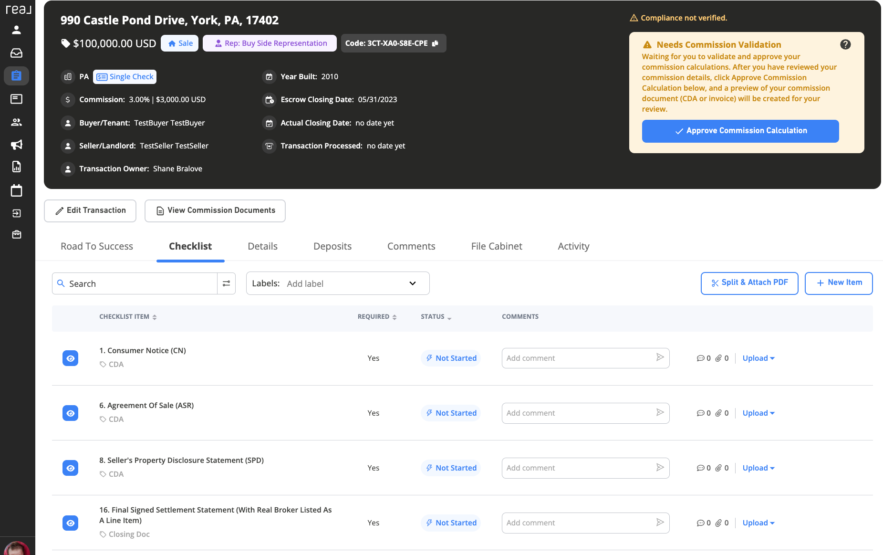Switch to the File Cabinet tab

pyautogui.click(x=497, y=246)
